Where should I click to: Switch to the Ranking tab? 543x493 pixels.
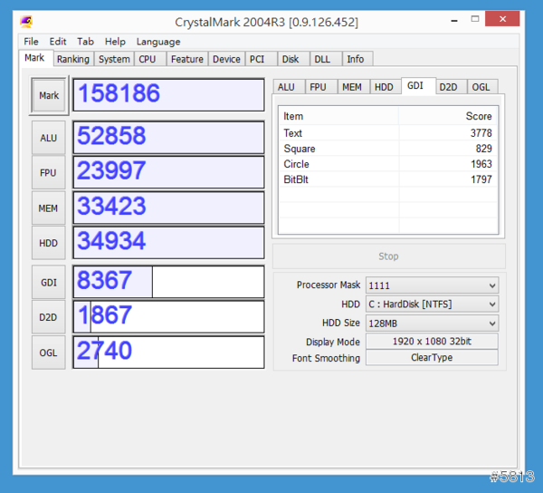click(72, 59)
